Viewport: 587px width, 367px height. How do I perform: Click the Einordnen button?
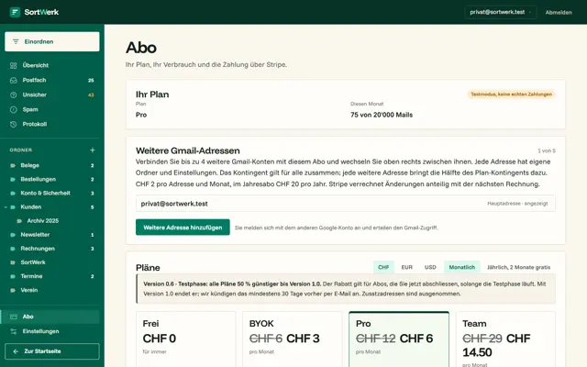[x=52, y=41]
